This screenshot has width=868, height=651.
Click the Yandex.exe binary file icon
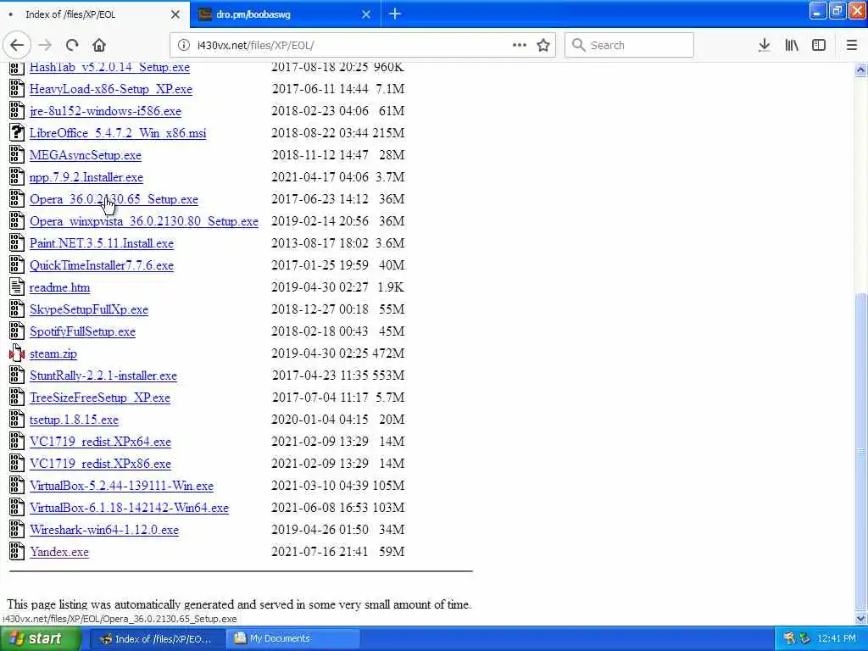pos(17,551)
